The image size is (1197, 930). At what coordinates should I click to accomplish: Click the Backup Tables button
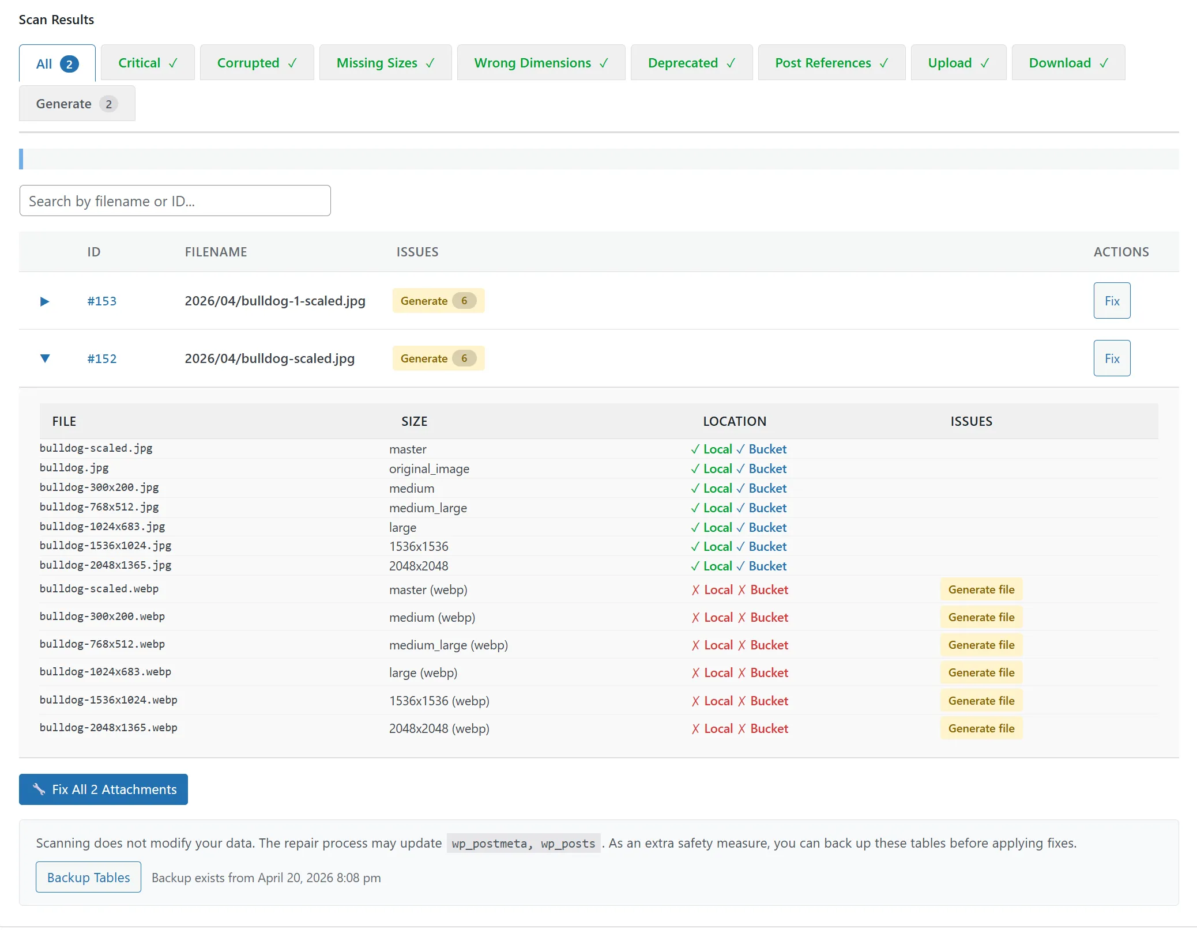coord(88,877)
